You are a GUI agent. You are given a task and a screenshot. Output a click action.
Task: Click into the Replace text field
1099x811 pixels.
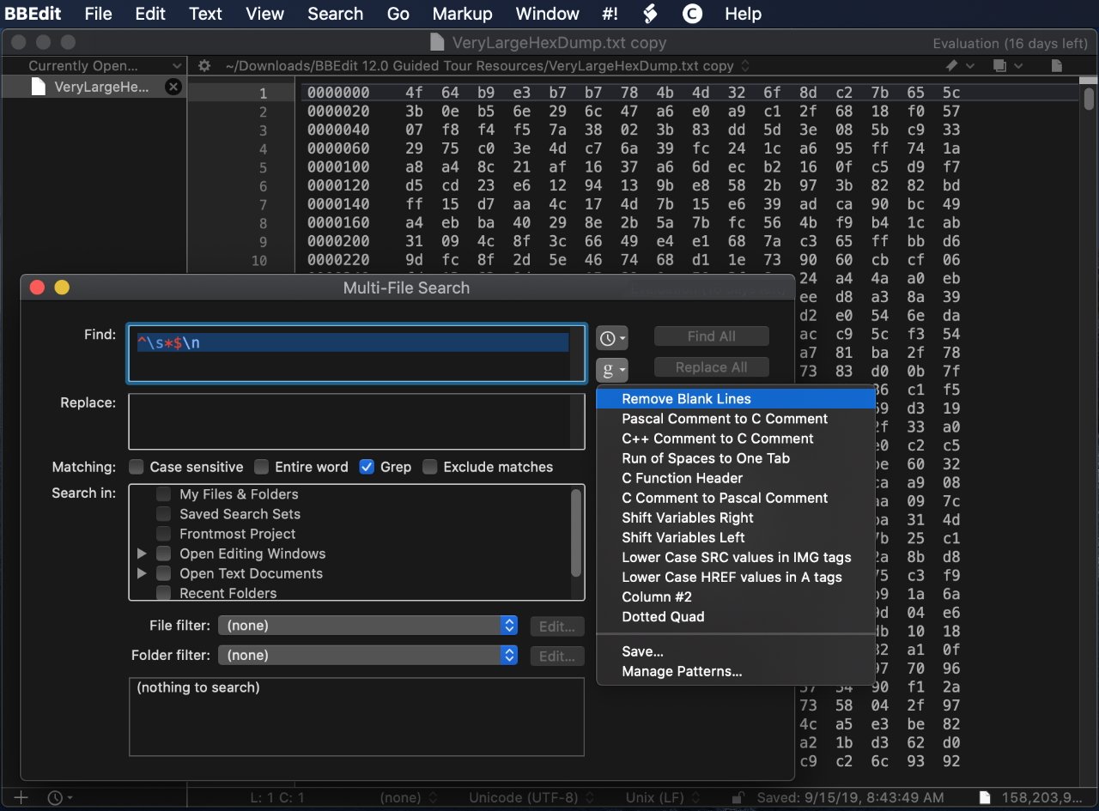[x=356, y=421]
